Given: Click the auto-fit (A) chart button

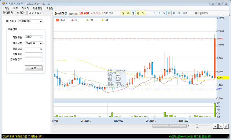Looking at the screenshot, I should (226, 126).
